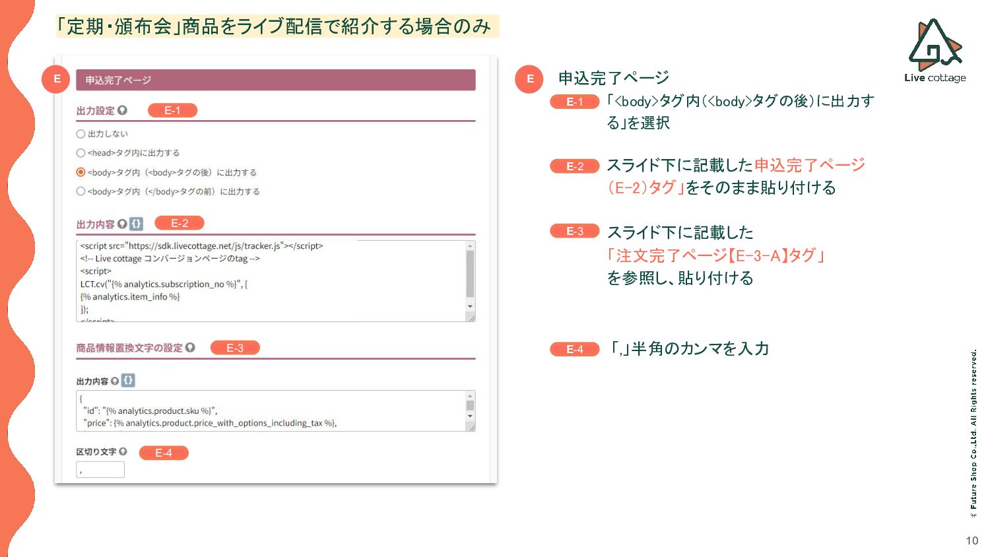Click the 区切り文字 comma input field
The height and width of the screenshot is (557, 990).
pos(100,470)
